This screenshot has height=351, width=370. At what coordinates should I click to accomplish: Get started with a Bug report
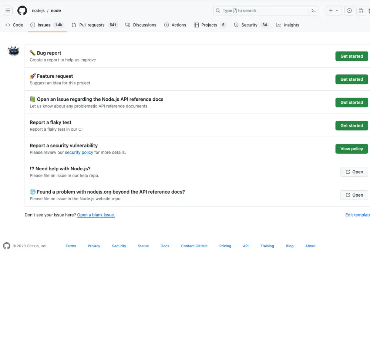(x=351, y=56)
